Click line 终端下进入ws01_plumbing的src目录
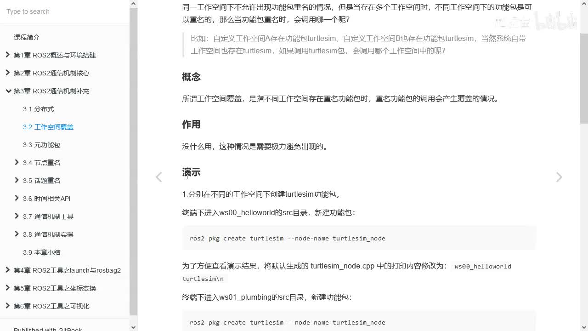This screenshot has width=588, height=331. coord(267,297)
